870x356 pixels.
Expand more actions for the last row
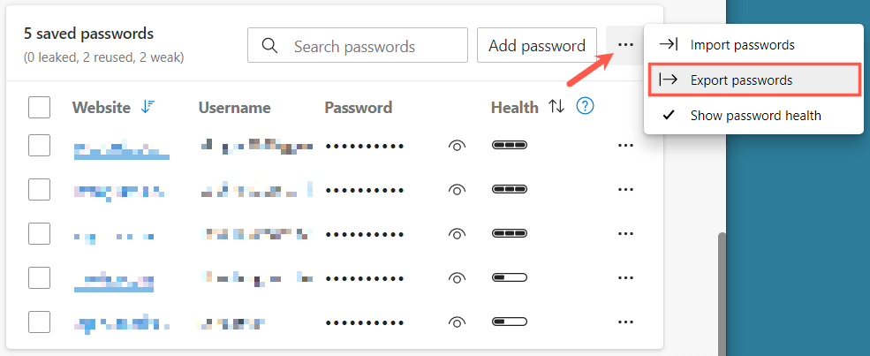[x=626, y=322]
